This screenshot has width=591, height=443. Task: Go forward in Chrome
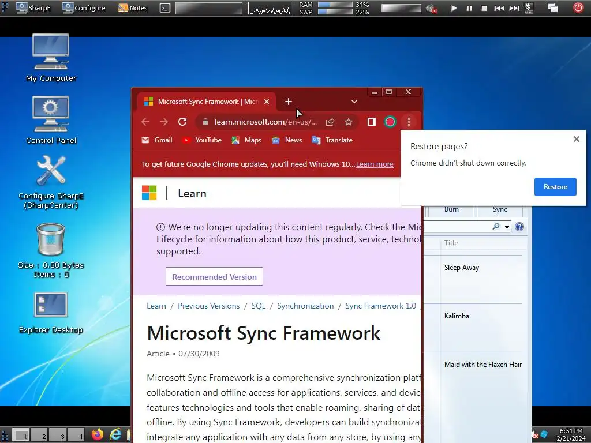164,122
